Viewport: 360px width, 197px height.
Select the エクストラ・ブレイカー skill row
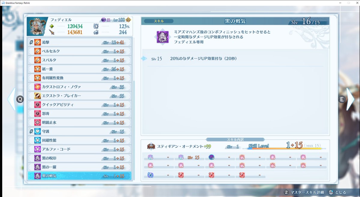(x=80, y=96)
